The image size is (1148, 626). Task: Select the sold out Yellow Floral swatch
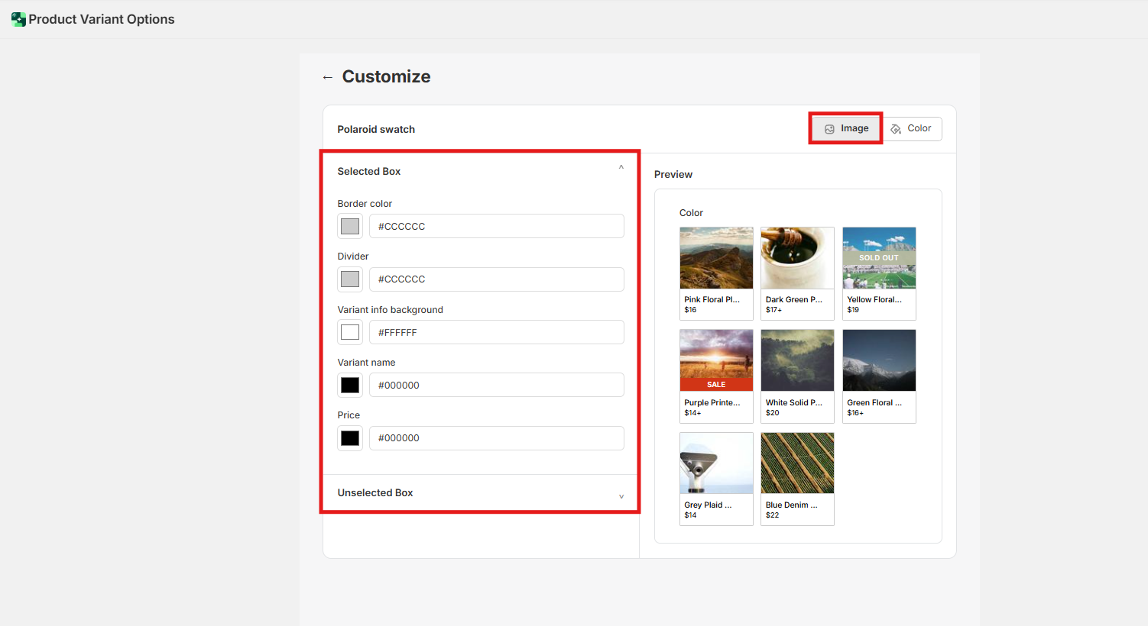coord(879,273)
